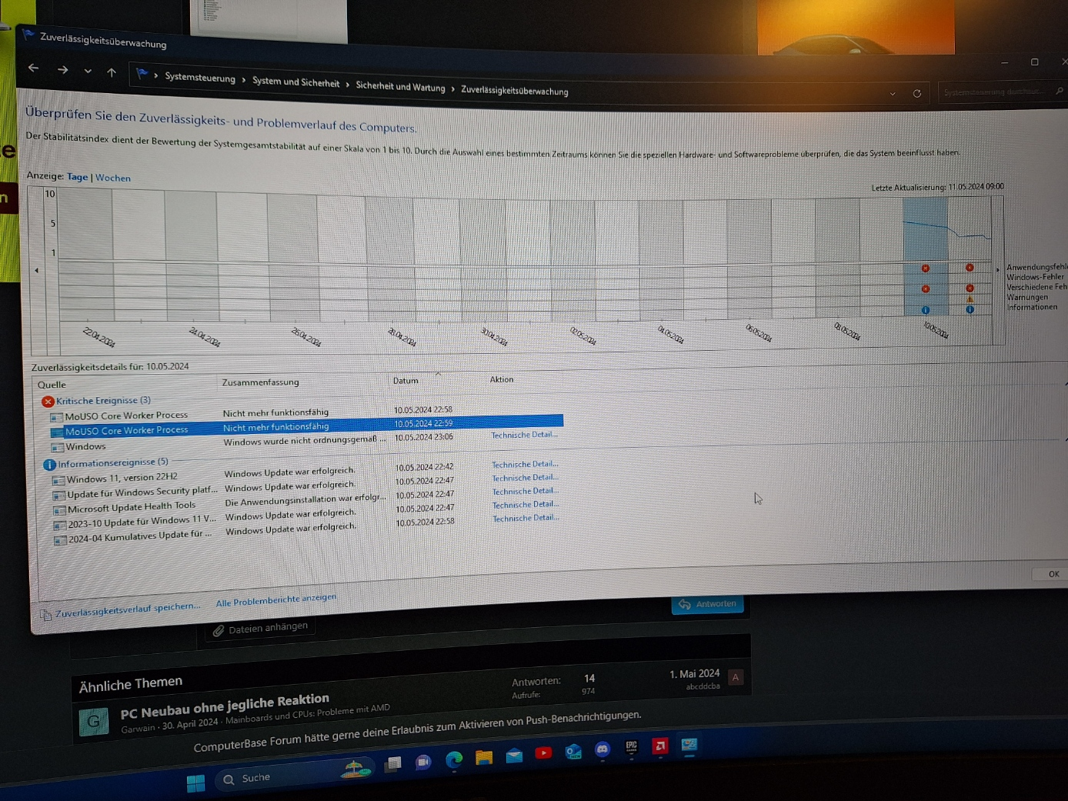Click Alle Problemberichte anzeigen link
Viewport: 1068px width, 801px height.
[275, 600]
